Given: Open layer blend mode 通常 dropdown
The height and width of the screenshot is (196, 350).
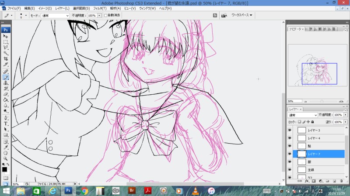Looking at the screenshot, I should tap(302, 115).
